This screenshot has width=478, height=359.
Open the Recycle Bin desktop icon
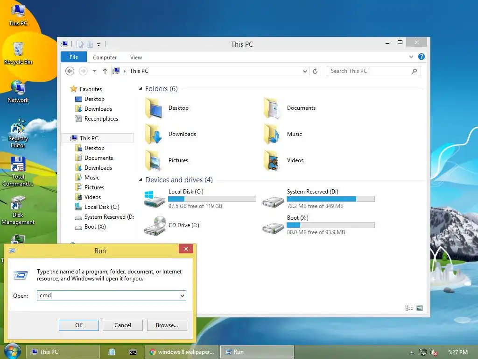pyautogui.click(x=18, y=53)
